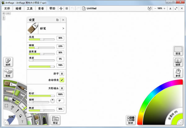Viewport: 186px width, 128px height.
Task: Select the fill bucket tool
Action: tap(20, 116)
